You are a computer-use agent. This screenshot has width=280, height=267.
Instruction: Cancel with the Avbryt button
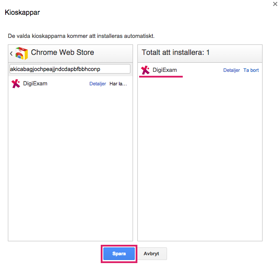tap(151, 253)
